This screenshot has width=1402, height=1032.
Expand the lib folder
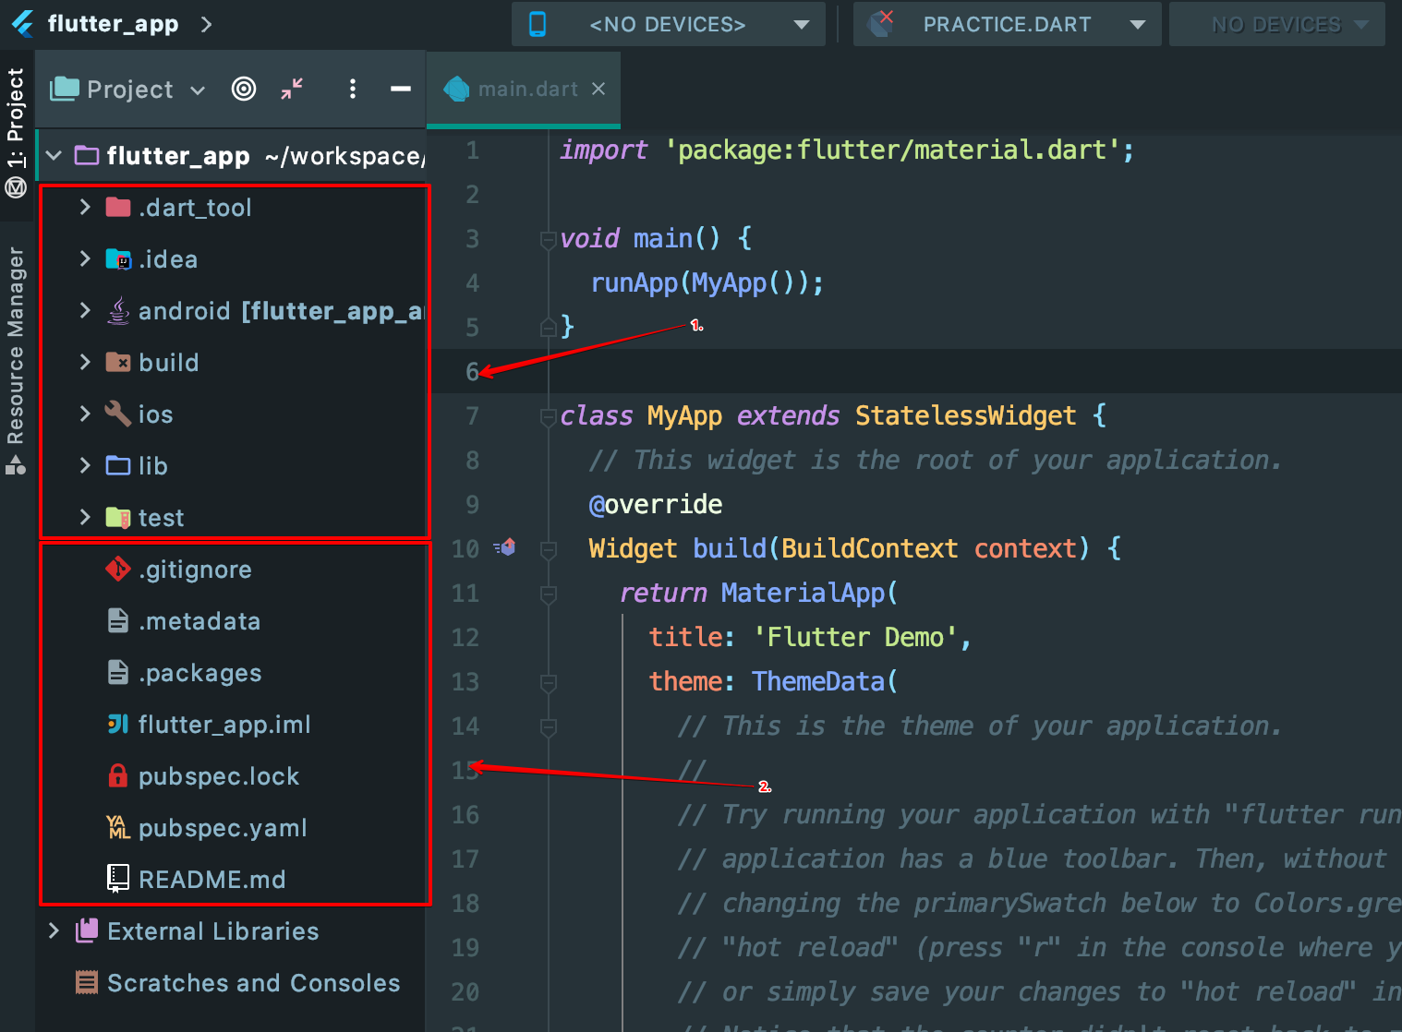coord(85,465)
